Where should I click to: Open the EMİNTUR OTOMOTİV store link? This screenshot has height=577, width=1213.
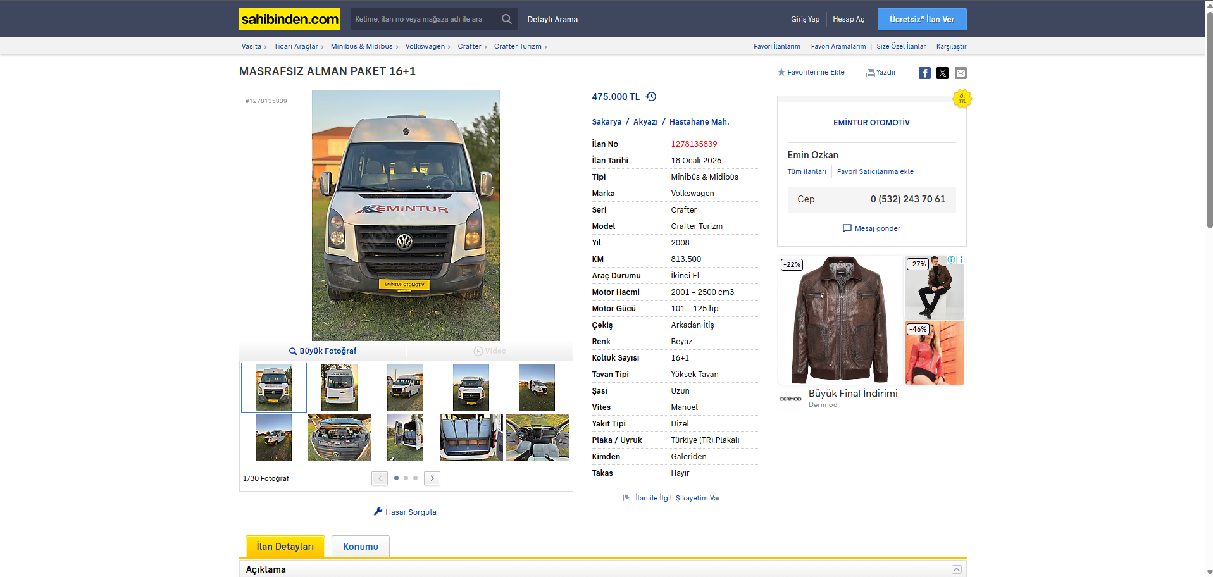coord(871,122)
